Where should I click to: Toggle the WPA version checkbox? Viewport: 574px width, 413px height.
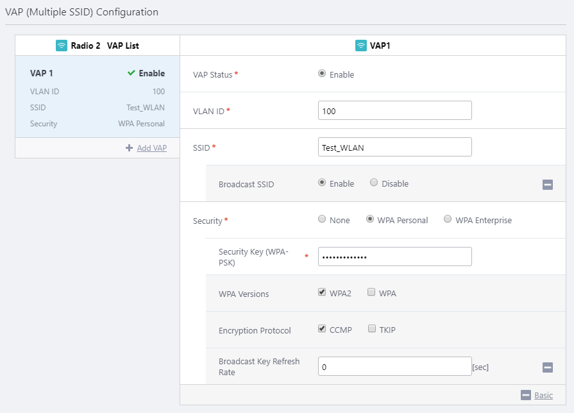[x=371, y=292]
